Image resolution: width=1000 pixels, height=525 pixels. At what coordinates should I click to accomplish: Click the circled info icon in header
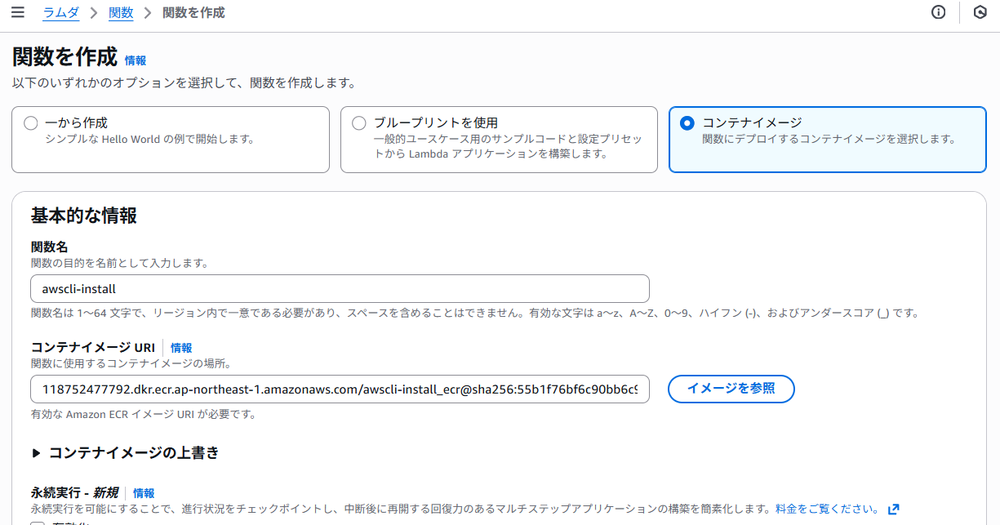click(938, 12)
